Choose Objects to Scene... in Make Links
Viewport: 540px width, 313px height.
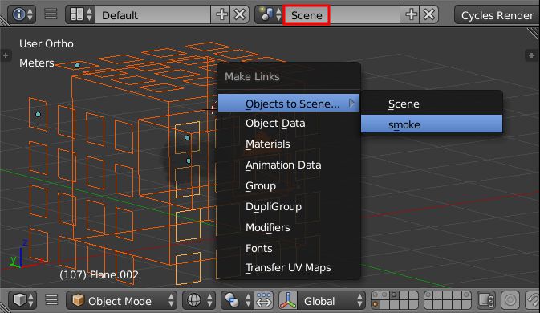coord(289,104)
